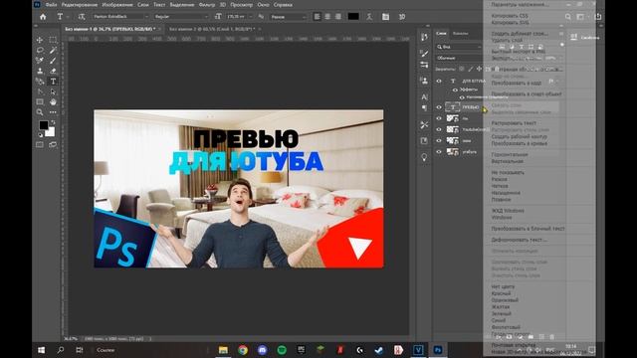This screenshot has height=358, width=637.
Task: Select the Pen tool
Action: click(x=40, y=91)
